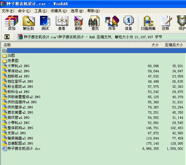The width and height of the screenshot is (186, 165).
Task: Open the 文件(F) menu
Action: point(8,11)
